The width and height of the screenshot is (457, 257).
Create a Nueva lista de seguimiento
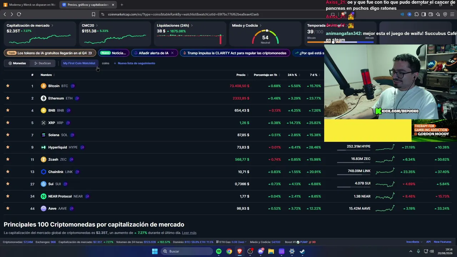pyautogui.click(x=134, y=63)
